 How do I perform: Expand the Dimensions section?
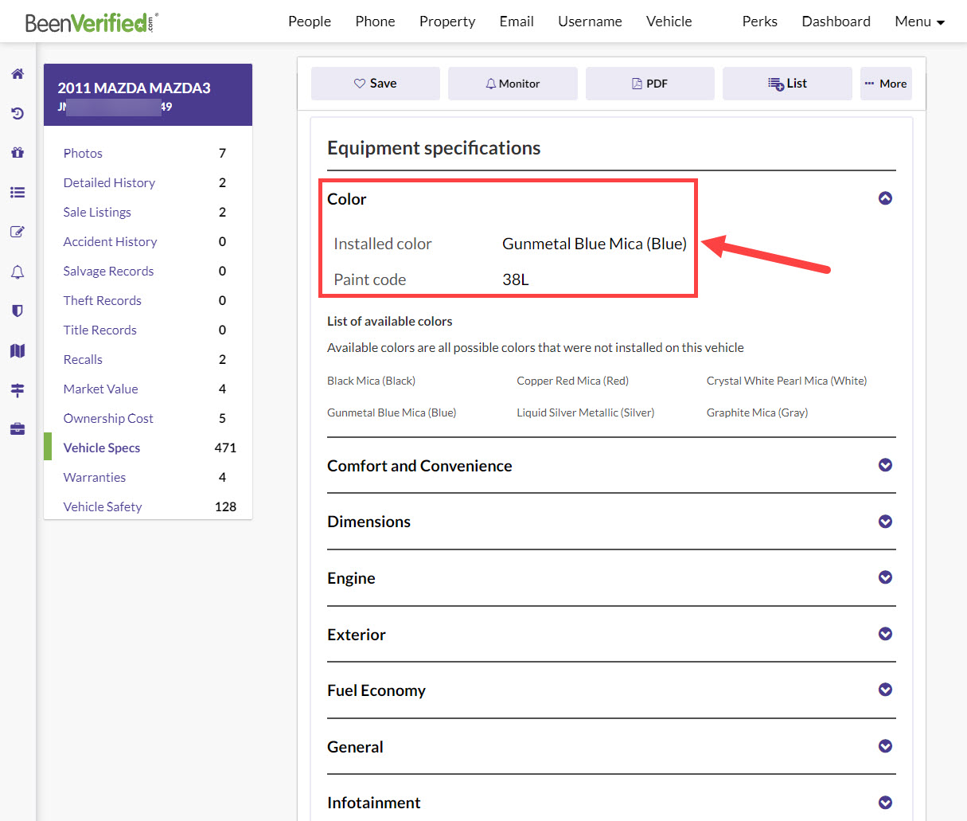pos(885,522)
